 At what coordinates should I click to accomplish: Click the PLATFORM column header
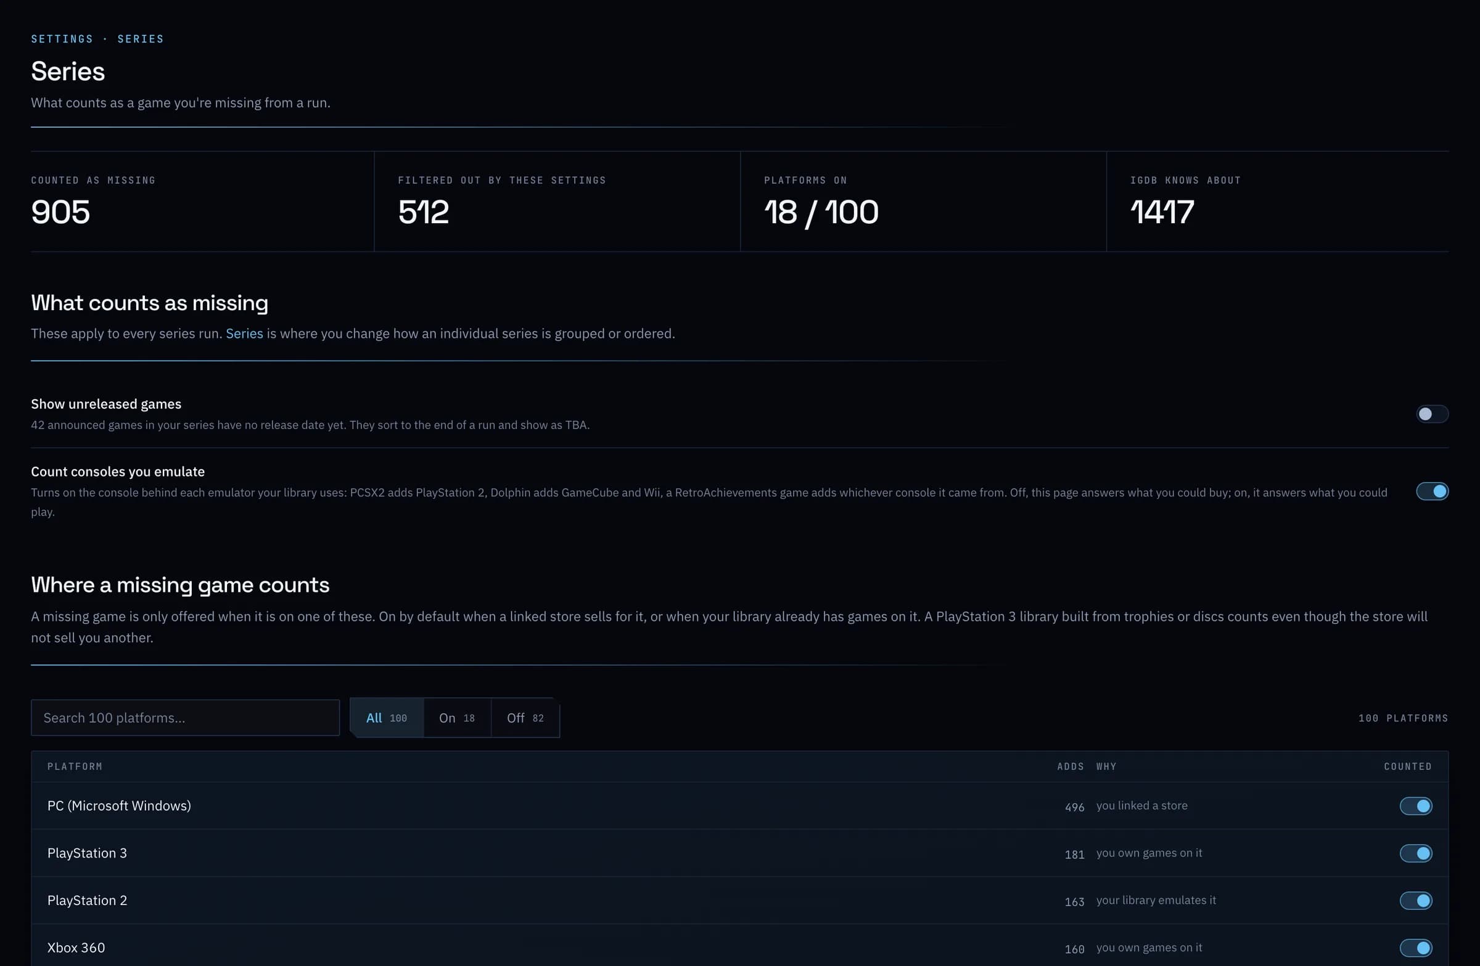[x=75, y=766]
